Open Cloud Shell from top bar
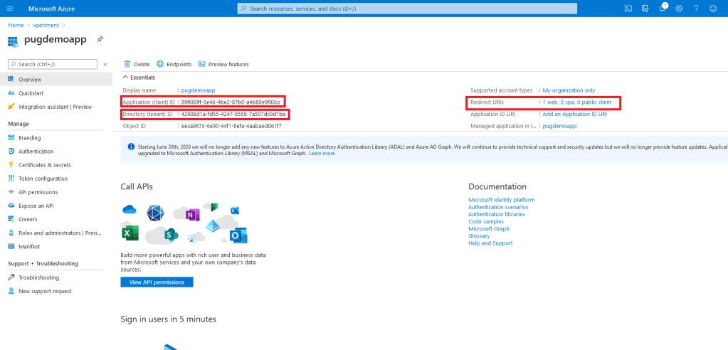 [x=628, y=9]
